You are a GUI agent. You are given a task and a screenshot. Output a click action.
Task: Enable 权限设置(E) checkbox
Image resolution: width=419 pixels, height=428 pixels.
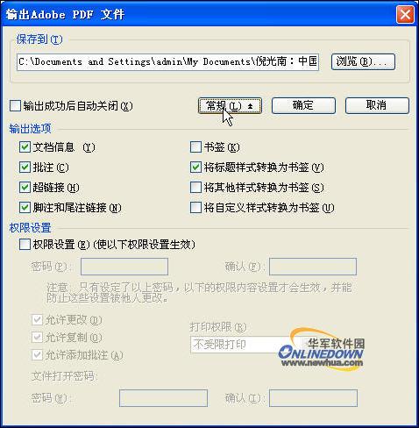25,244
